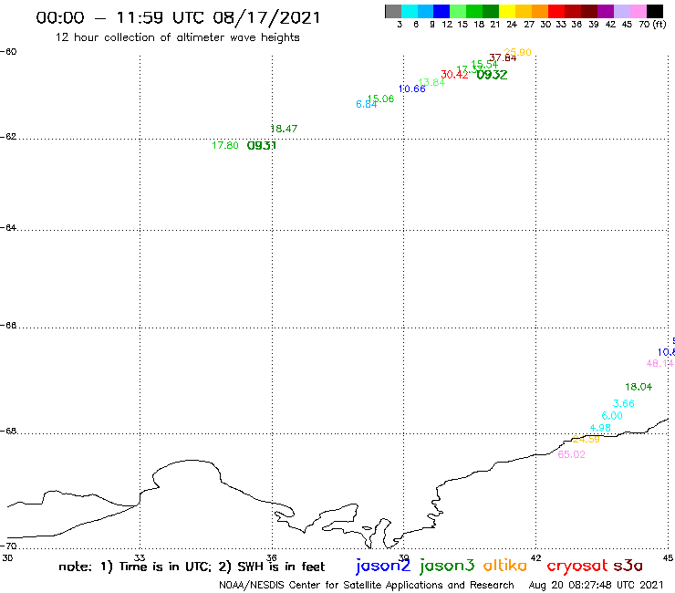
Task: Click the 70 (ft) legend label
Action: click(x=652, y=25)
